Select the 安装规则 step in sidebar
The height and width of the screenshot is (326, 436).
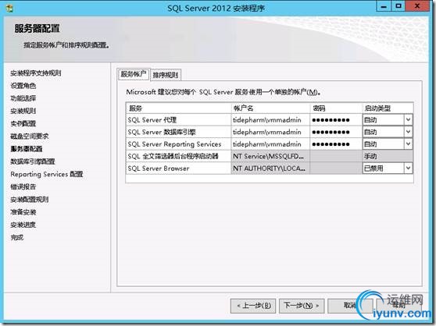(x=23, y=111)
